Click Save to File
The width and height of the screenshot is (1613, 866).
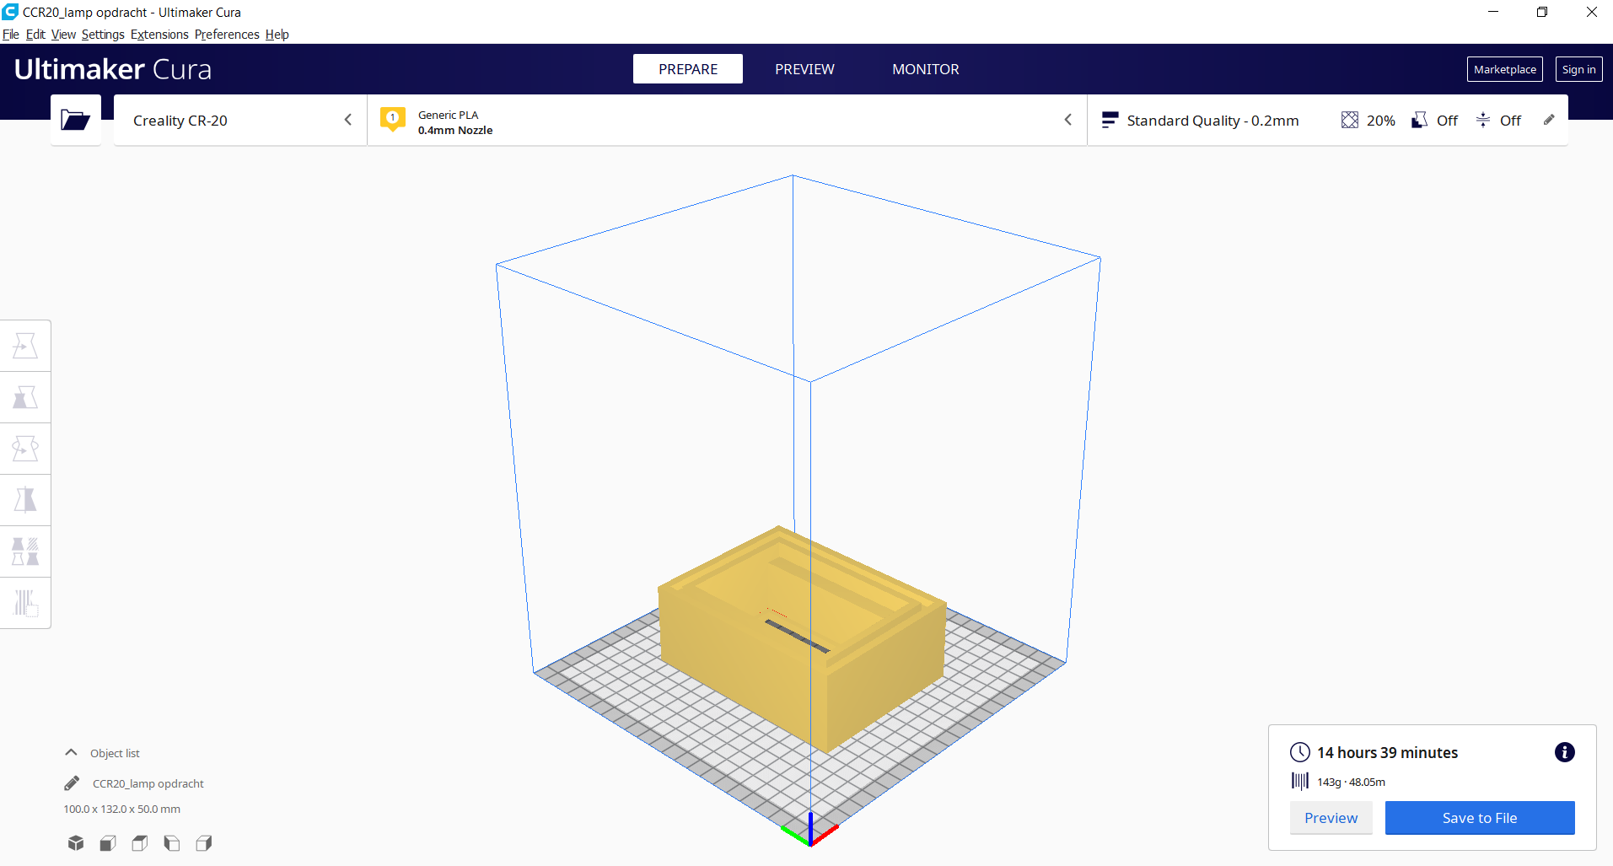(1480, 818)
